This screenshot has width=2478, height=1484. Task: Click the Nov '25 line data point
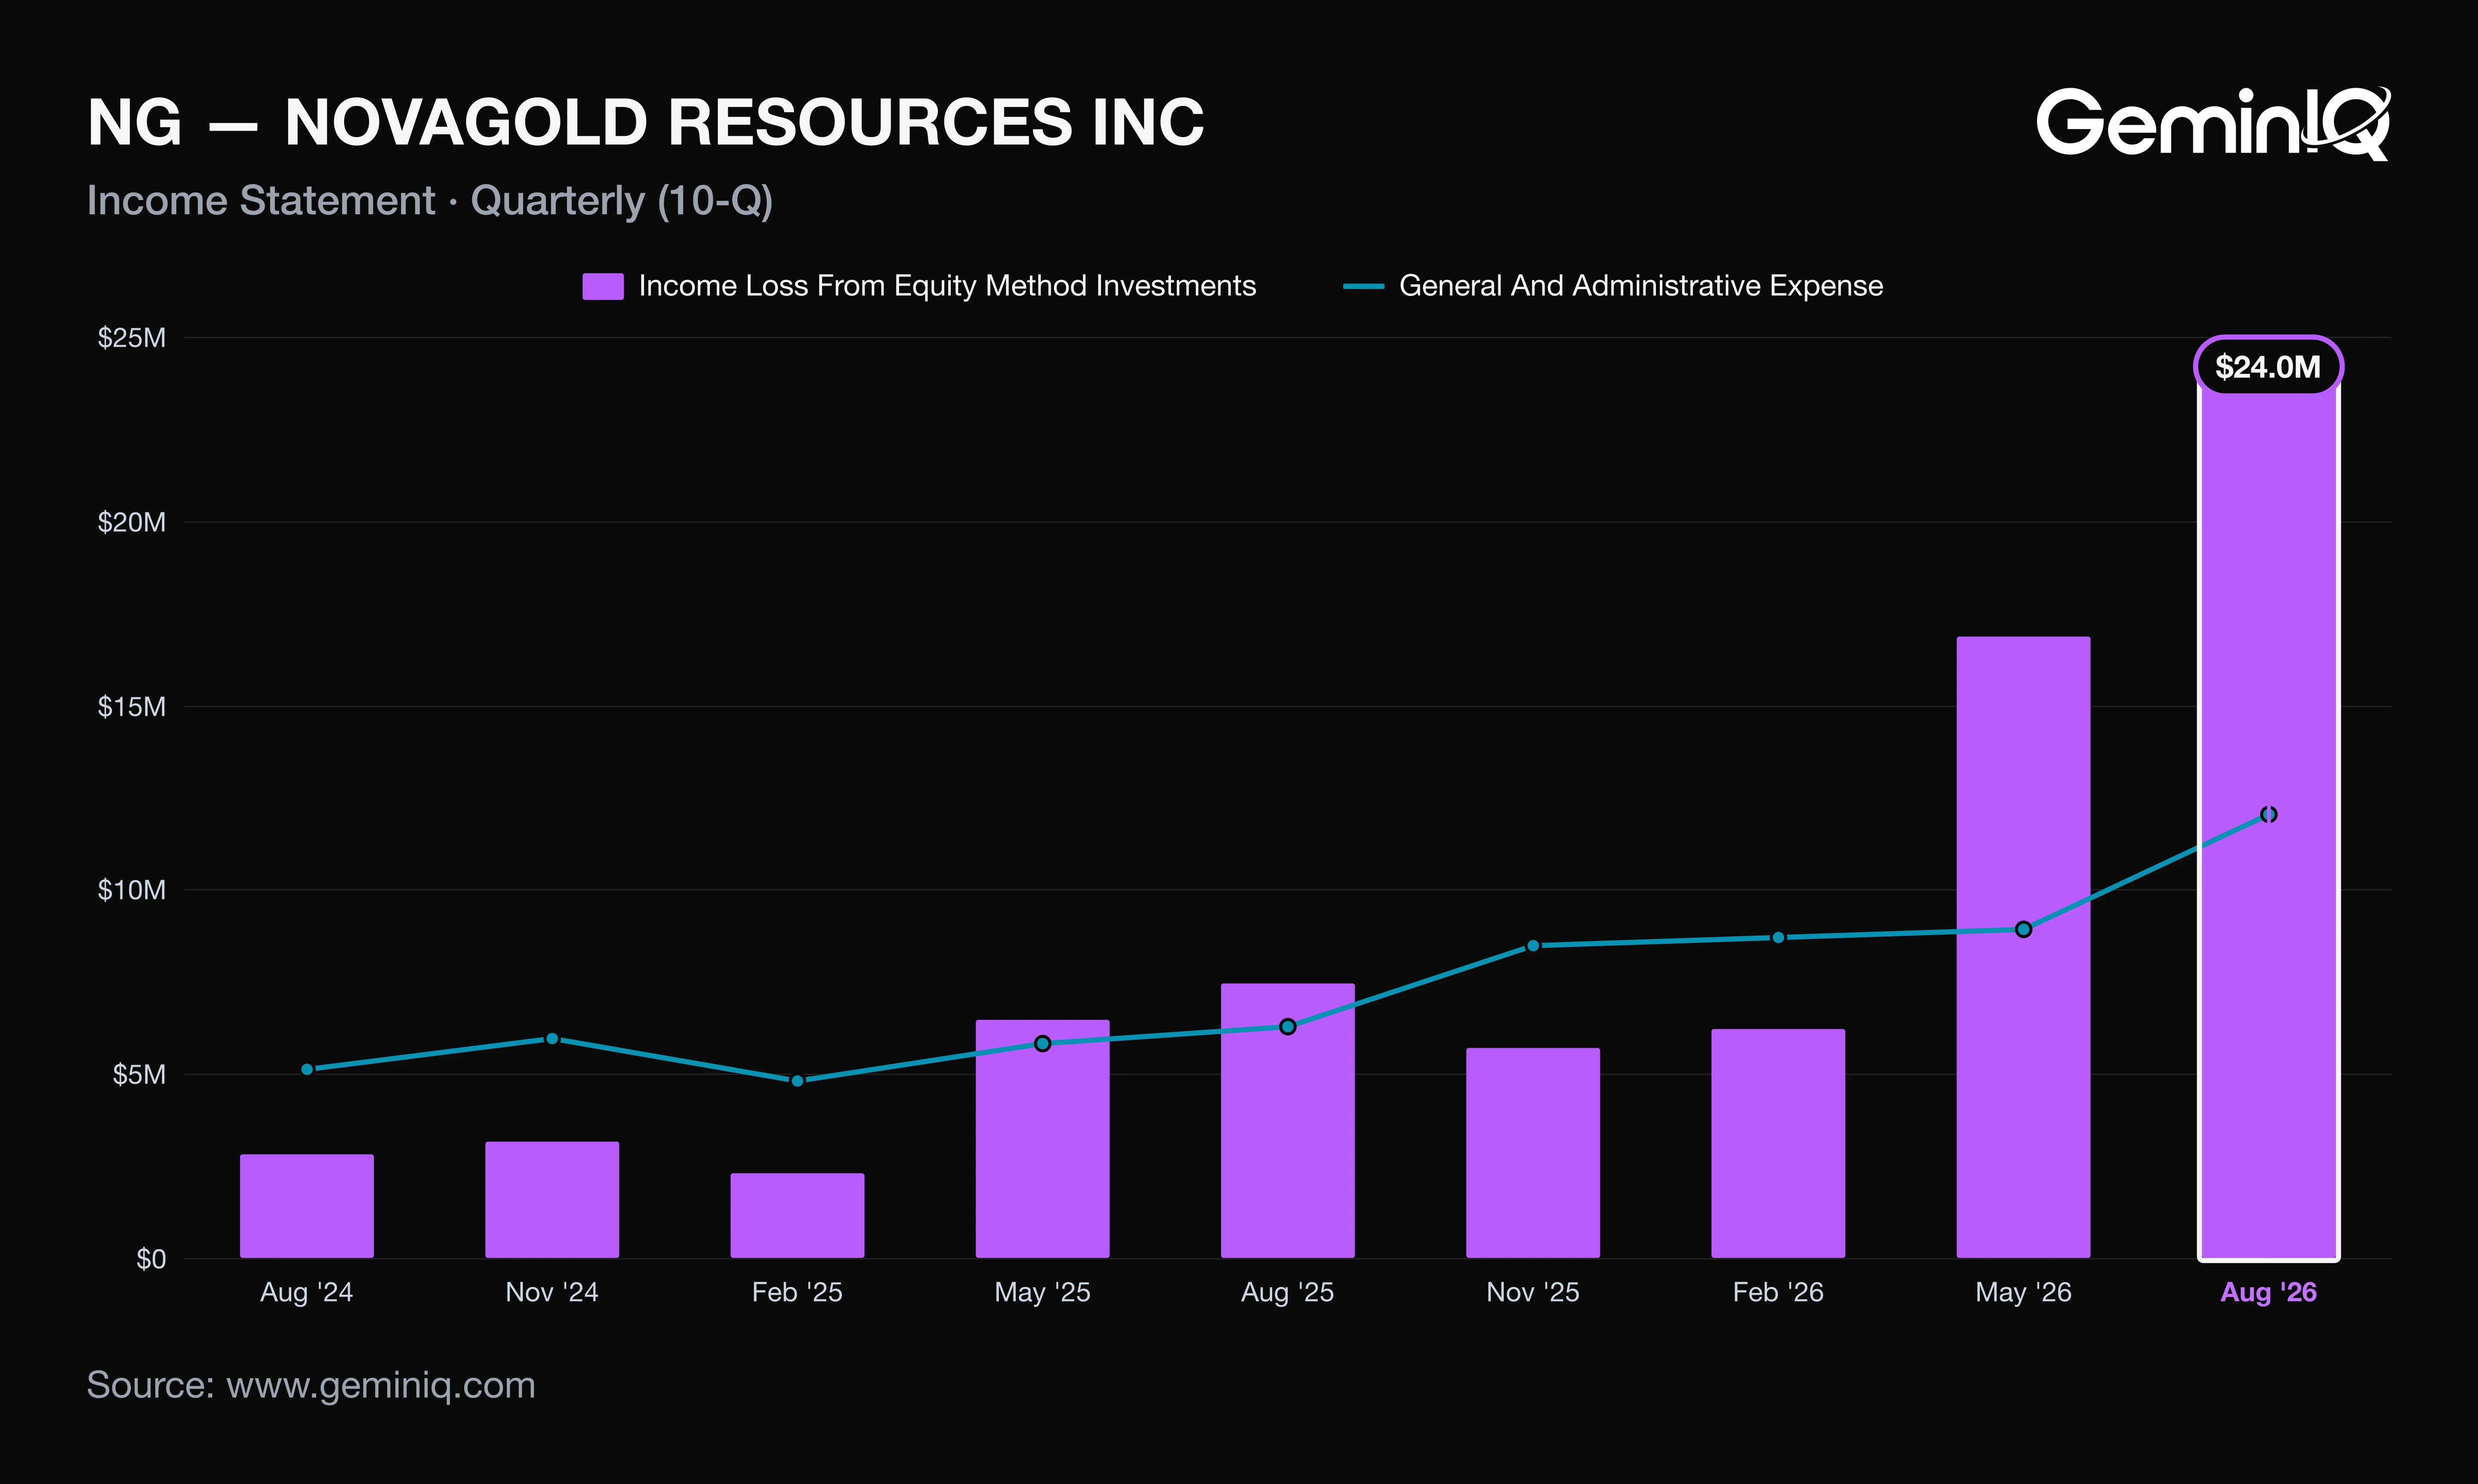click(1533, 946)
